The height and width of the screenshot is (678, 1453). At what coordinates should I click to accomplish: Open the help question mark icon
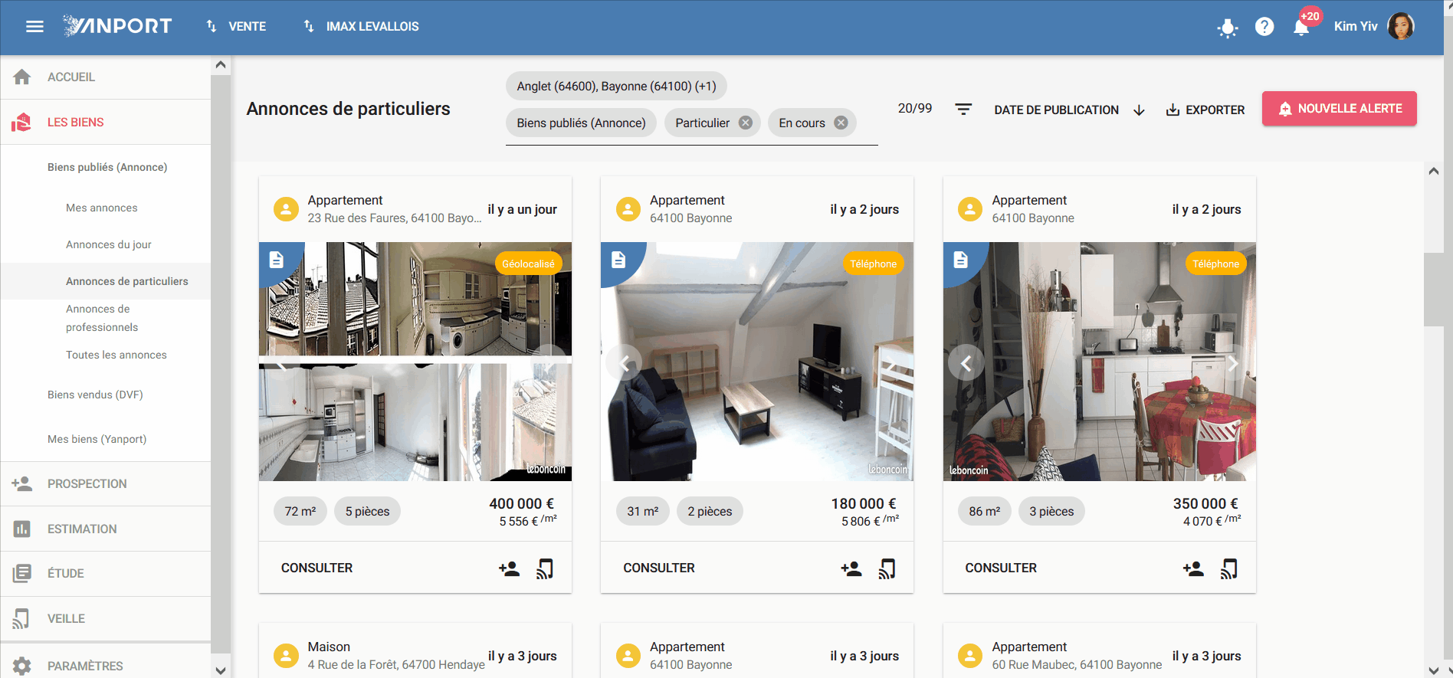click(1264, 27)
